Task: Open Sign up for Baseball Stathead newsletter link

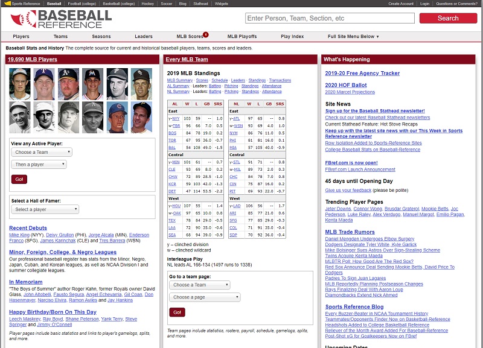Action: [375, 111]
